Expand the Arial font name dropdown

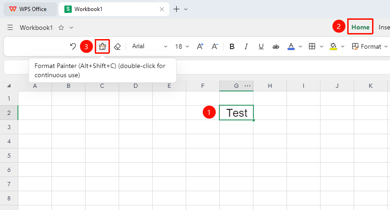(x=166, y=46)
